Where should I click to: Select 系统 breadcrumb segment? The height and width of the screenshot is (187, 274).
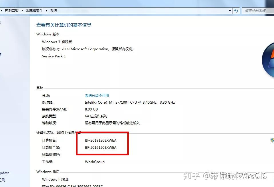pyautogui.click(x=53, y=11)
